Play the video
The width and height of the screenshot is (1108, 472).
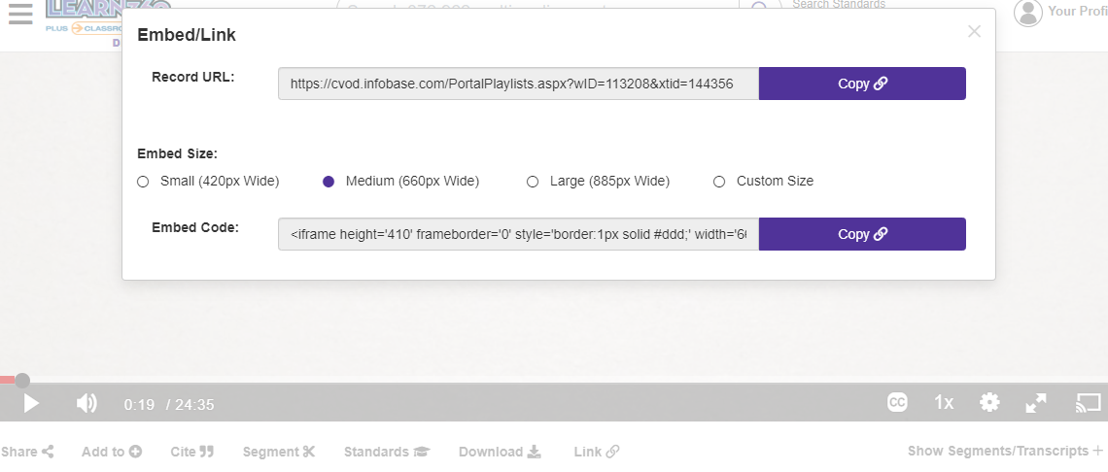click(x=31, y=403)
